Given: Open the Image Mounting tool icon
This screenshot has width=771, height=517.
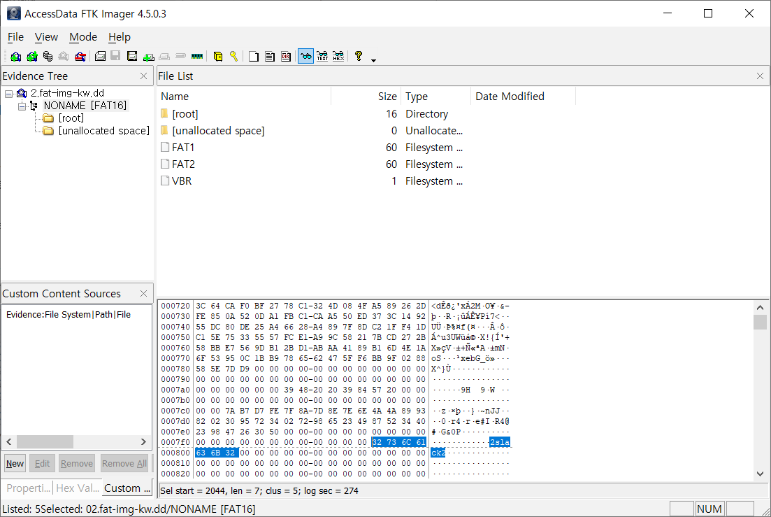Looking at the screenshot, I should tap(48, 57).
